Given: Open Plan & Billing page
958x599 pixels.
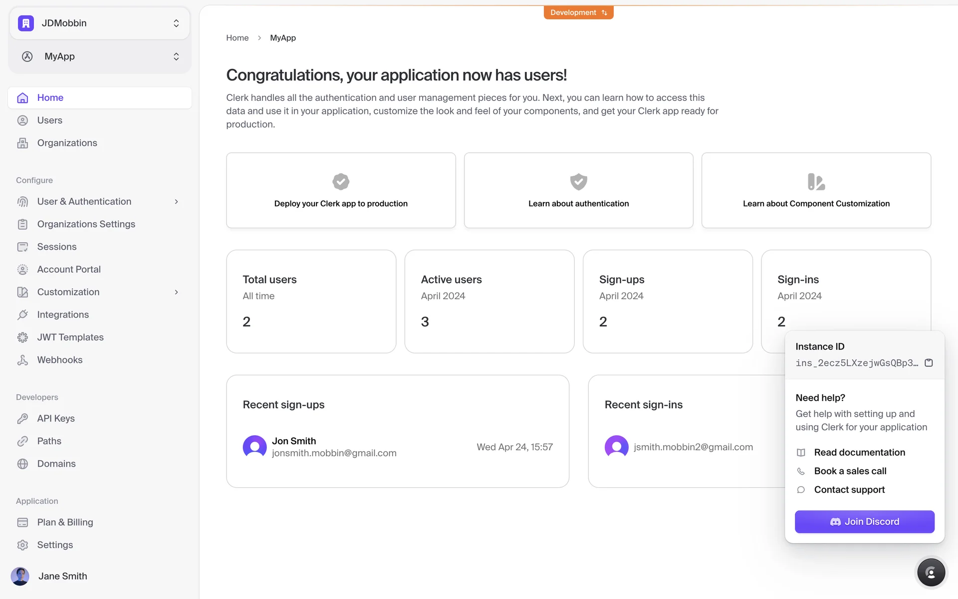Looking at the screenshot, I should tap(65, 522).
